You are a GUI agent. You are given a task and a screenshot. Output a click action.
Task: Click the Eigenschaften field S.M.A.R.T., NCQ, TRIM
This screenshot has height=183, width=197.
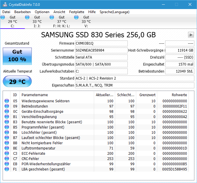coord(135,85)
